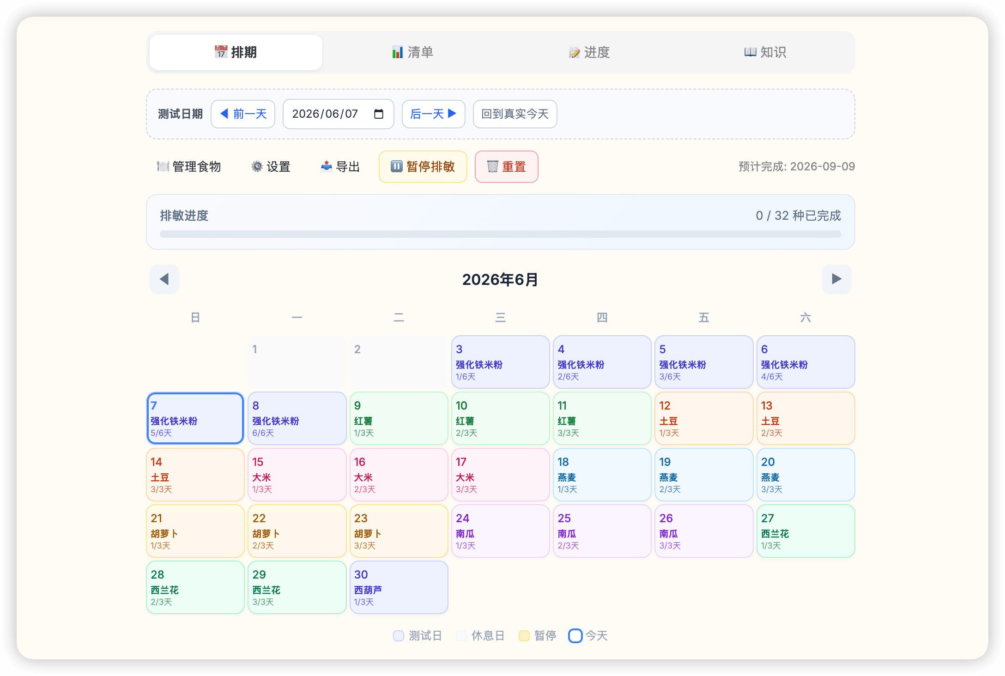
Task: Select June 17 大米 3/3天
Action: coord(501,475)
